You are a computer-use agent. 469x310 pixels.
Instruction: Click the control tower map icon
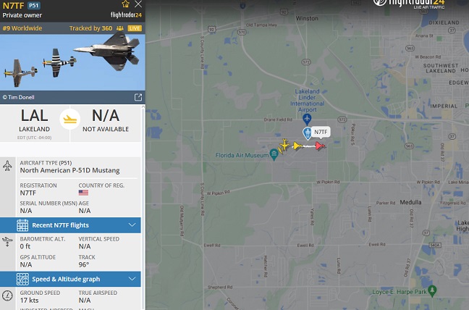[307, 133]
